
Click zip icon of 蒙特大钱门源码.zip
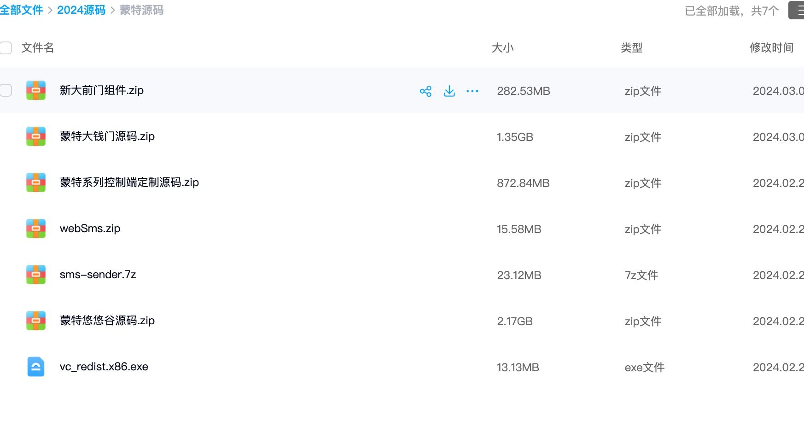(36, 136)
